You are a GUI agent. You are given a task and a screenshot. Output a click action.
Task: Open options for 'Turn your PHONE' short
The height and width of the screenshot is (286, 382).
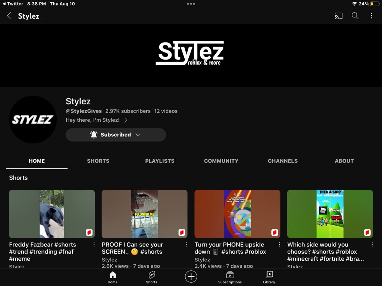pos(279,245)
